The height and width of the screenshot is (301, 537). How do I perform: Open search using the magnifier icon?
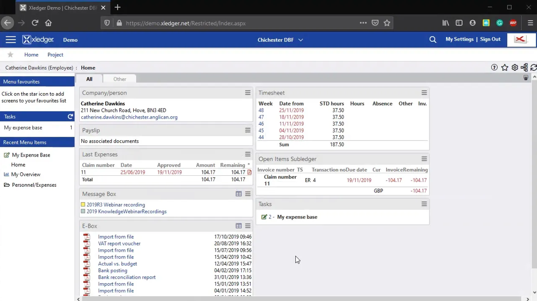(x=432, y=39)
